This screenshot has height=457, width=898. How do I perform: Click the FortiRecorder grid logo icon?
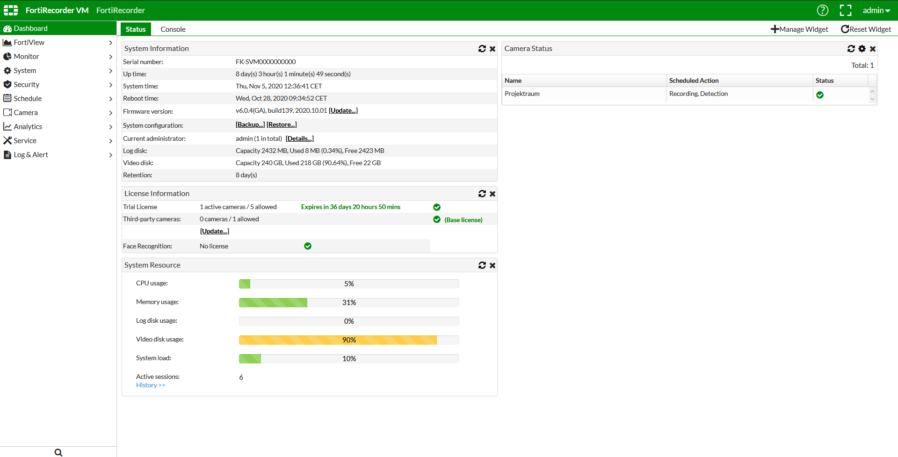click(11, 10)
